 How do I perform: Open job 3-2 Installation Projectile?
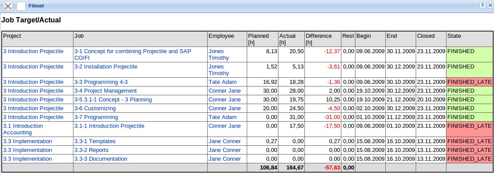coord(106,67)
